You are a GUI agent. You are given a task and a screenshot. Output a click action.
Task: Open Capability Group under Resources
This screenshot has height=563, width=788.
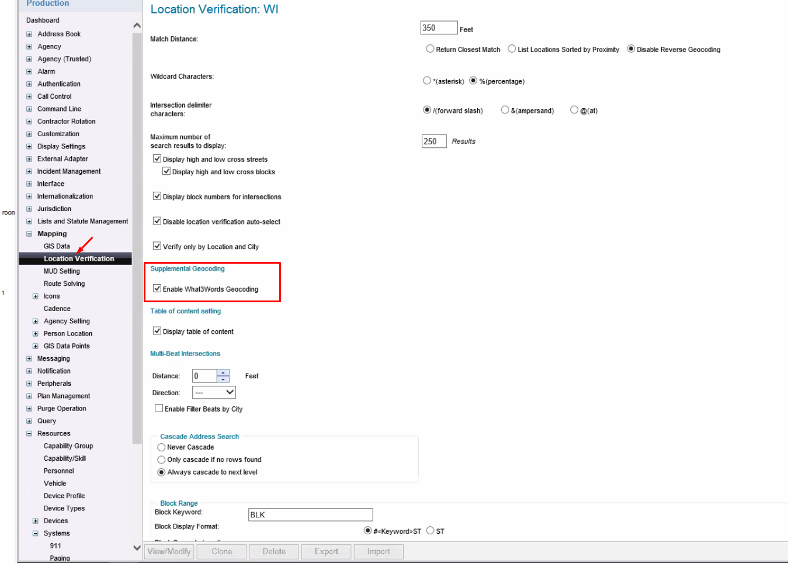coord(68,446)
